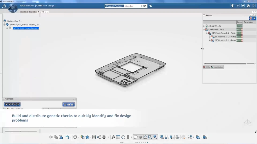This screenshot has width=257, height=144.
Task: Select the Paste tool
Action: pos(61,137)
